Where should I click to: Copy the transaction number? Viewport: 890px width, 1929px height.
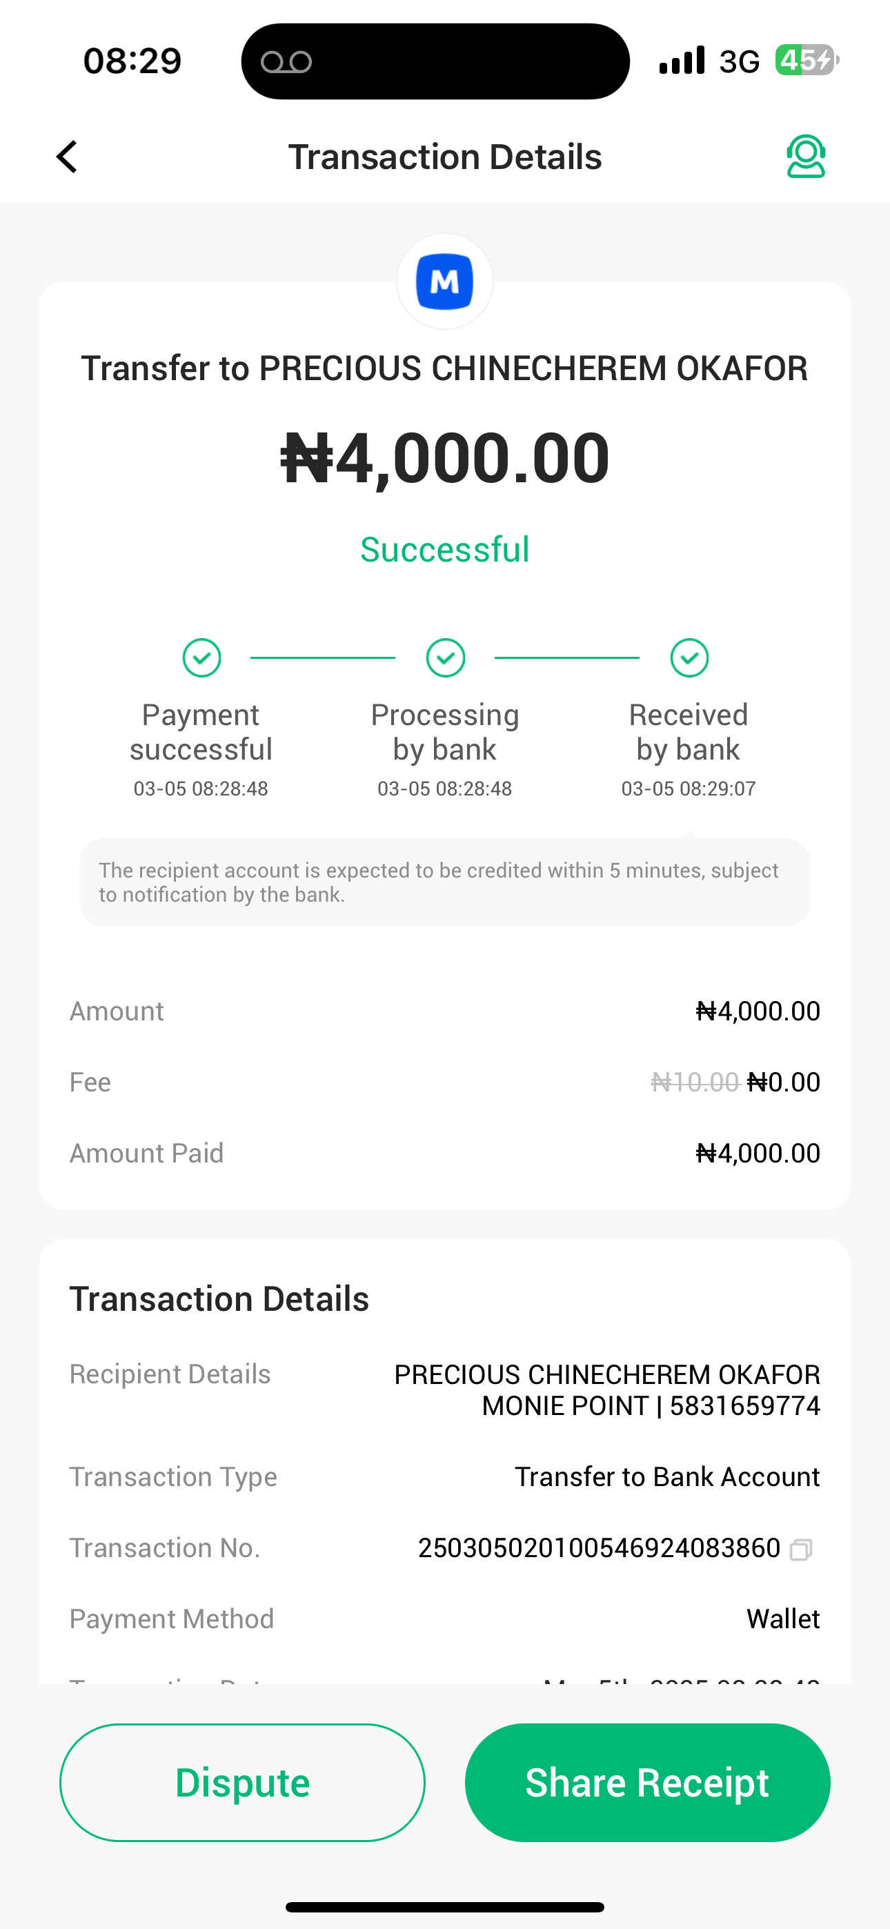point(801,1549)
